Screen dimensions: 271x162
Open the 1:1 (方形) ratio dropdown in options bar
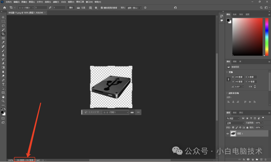(26, 8)
